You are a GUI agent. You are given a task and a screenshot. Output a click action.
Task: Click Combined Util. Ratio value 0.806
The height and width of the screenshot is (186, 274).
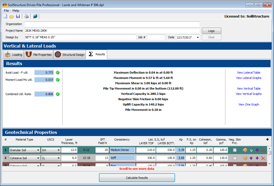(x=44, y=94)
